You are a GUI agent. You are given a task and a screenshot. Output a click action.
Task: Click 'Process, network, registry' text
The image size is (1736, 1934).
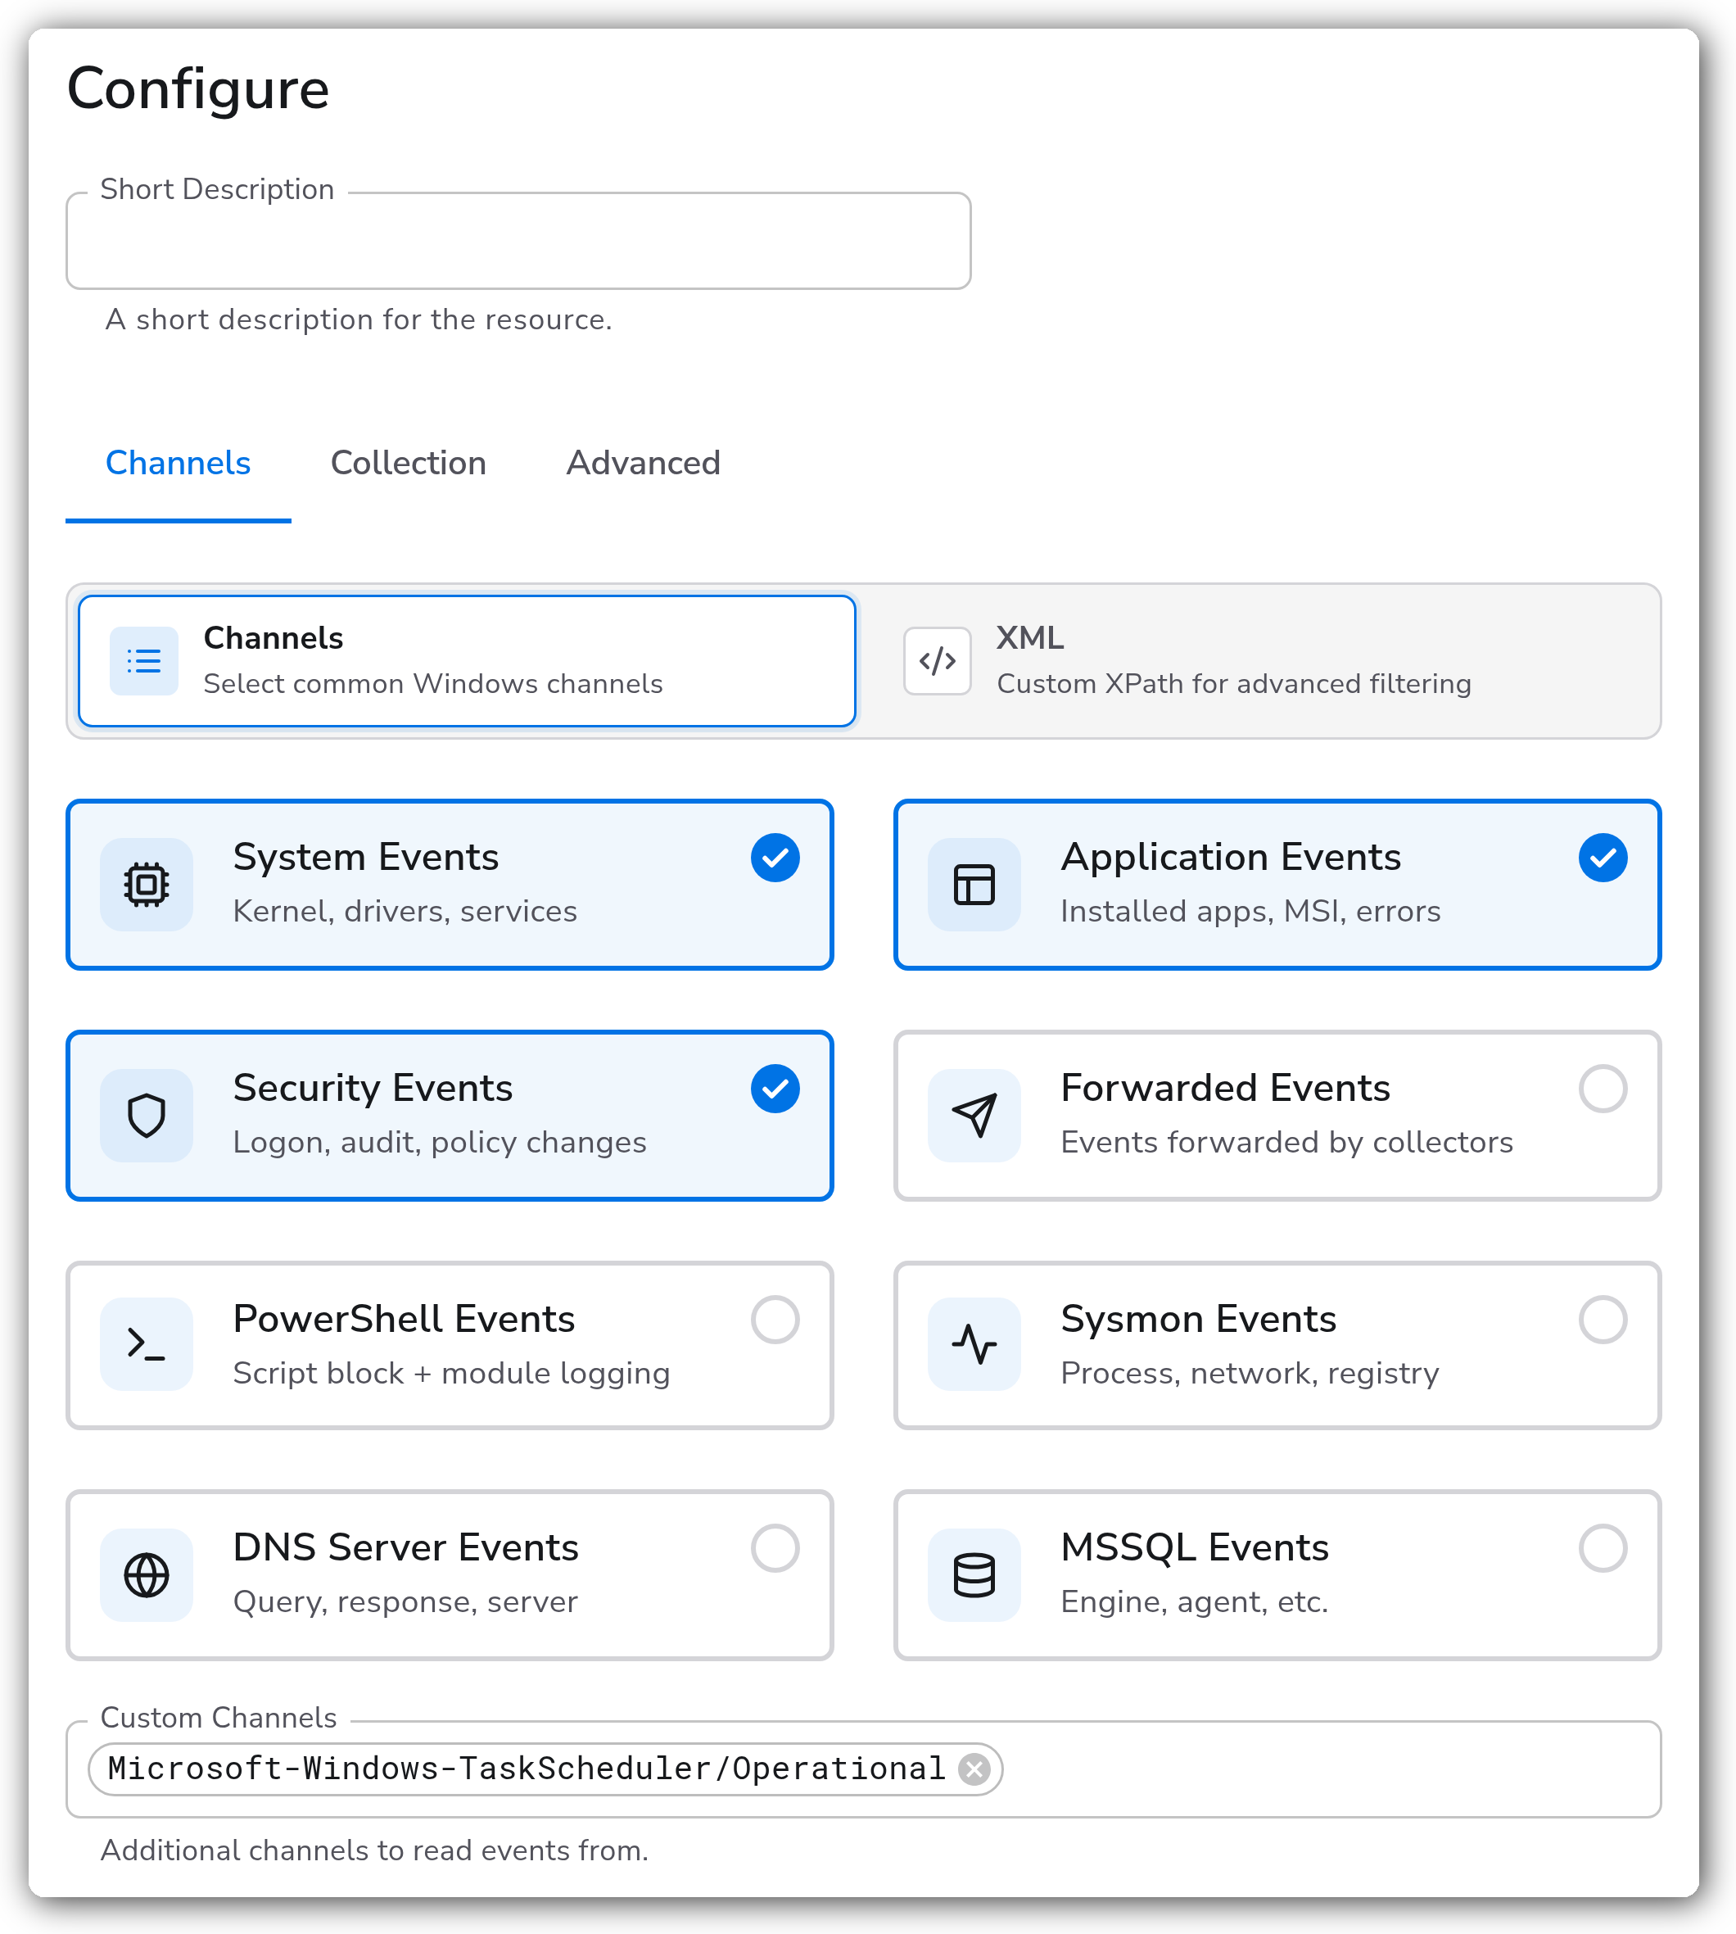tap(1250, 1373)
